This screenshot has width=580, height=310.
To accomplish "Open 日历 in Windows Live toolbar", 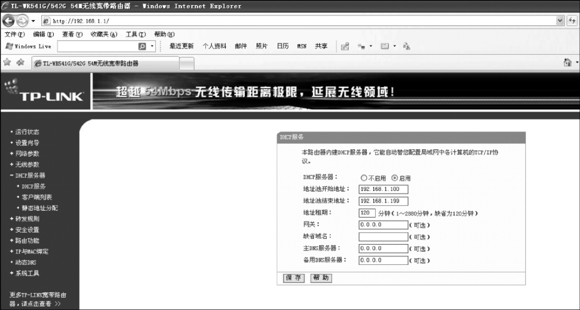I will pyautogui.click(x=283, y=46).
